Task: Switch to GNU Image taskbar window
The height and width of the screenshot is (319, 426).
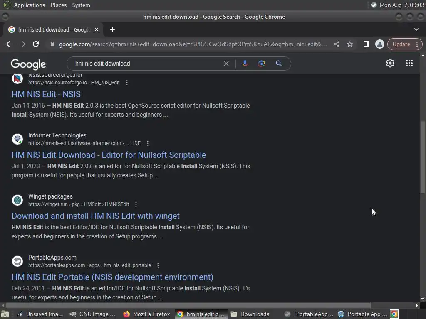Action: (93, 314)
